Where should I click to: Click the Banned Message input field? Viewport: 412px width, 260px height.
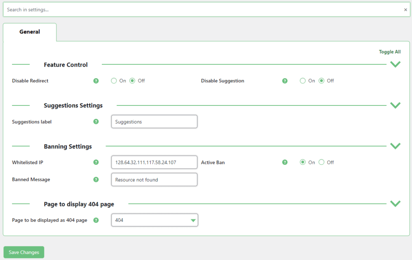(x=154, y=180)
